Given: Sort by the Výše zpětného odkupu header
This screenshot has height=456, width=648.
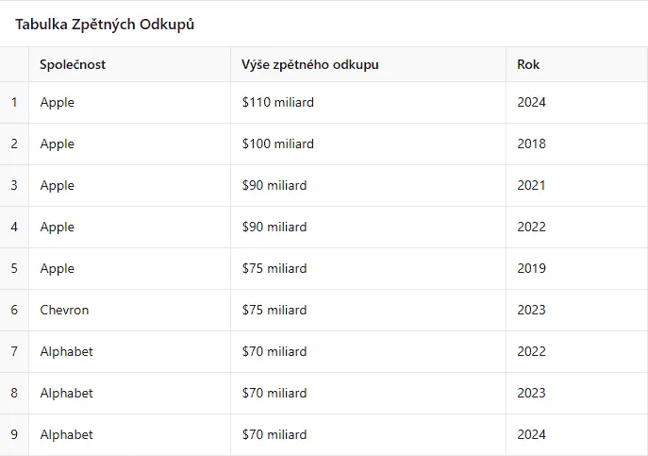Looking at the screenshot, I should [x=310, y=64].
